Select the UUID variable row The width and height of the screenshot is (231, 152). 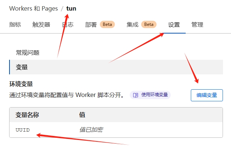coord(23,130)
